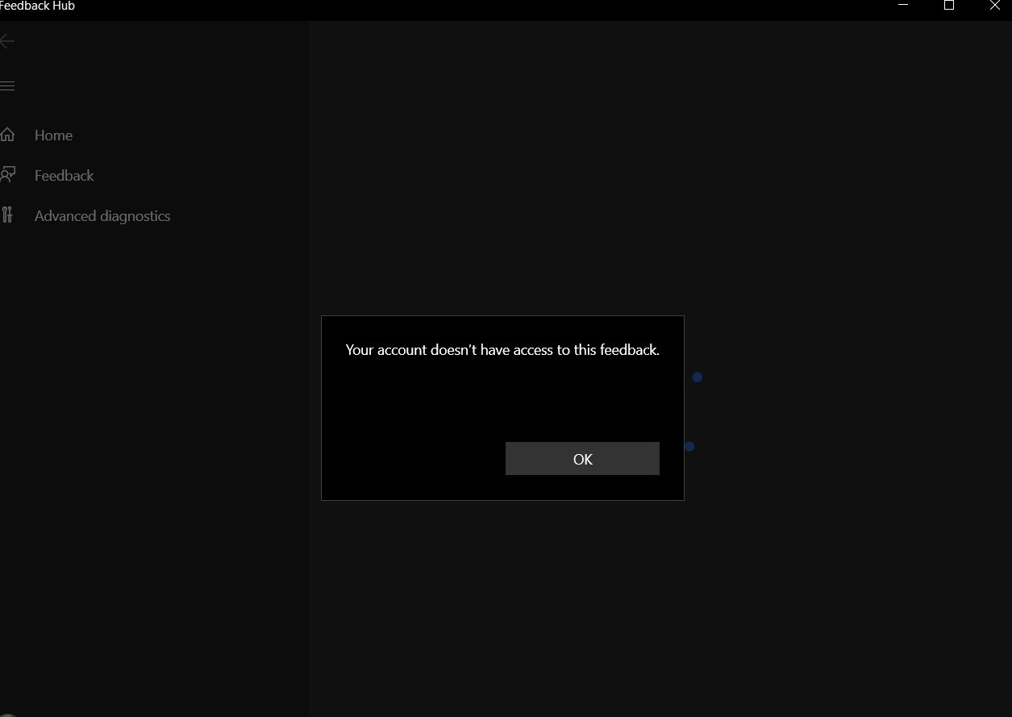Minimize the Feedback Hub window
Image resolution: width=1012 pixels, height=717 pixels.
pyautogui.click(x=903, y=6)
